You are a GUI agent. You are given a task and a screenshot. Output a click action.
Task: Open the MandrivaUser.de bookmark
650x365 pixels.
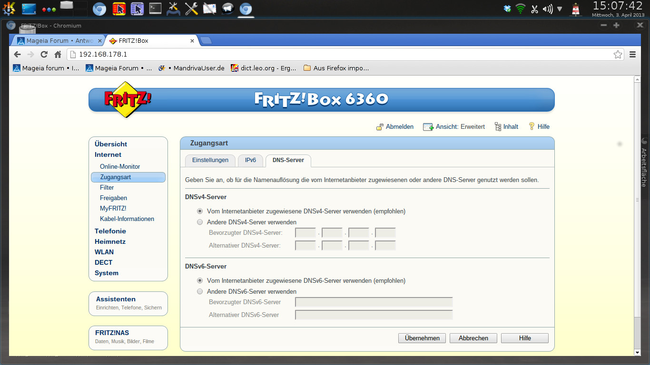[x=191, y=68]
